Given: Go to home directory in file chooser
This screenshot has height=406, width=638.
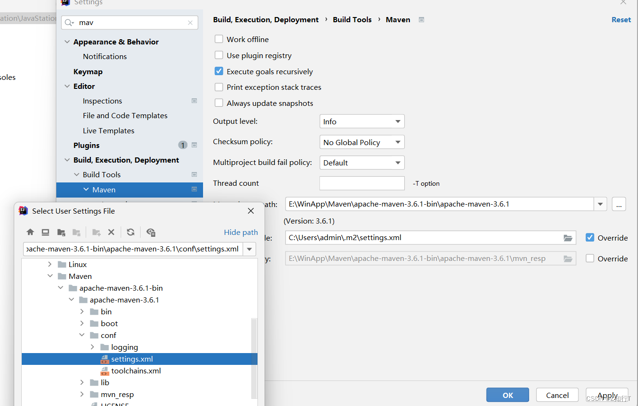Looking at the screenshot, I should (30, 232).
